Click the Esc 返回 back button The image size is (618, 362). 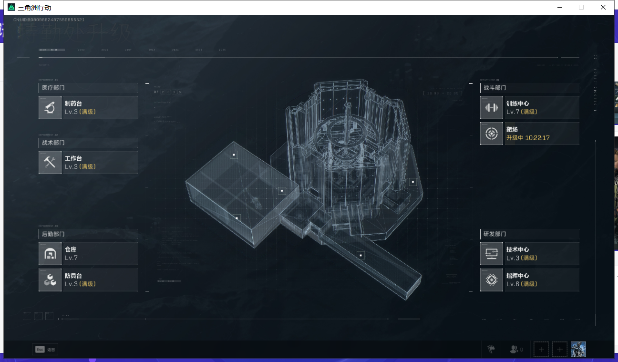45,350
